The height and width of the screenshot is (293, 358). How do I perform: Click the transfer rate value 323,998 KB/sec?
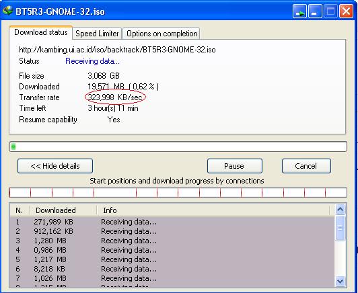115,97
